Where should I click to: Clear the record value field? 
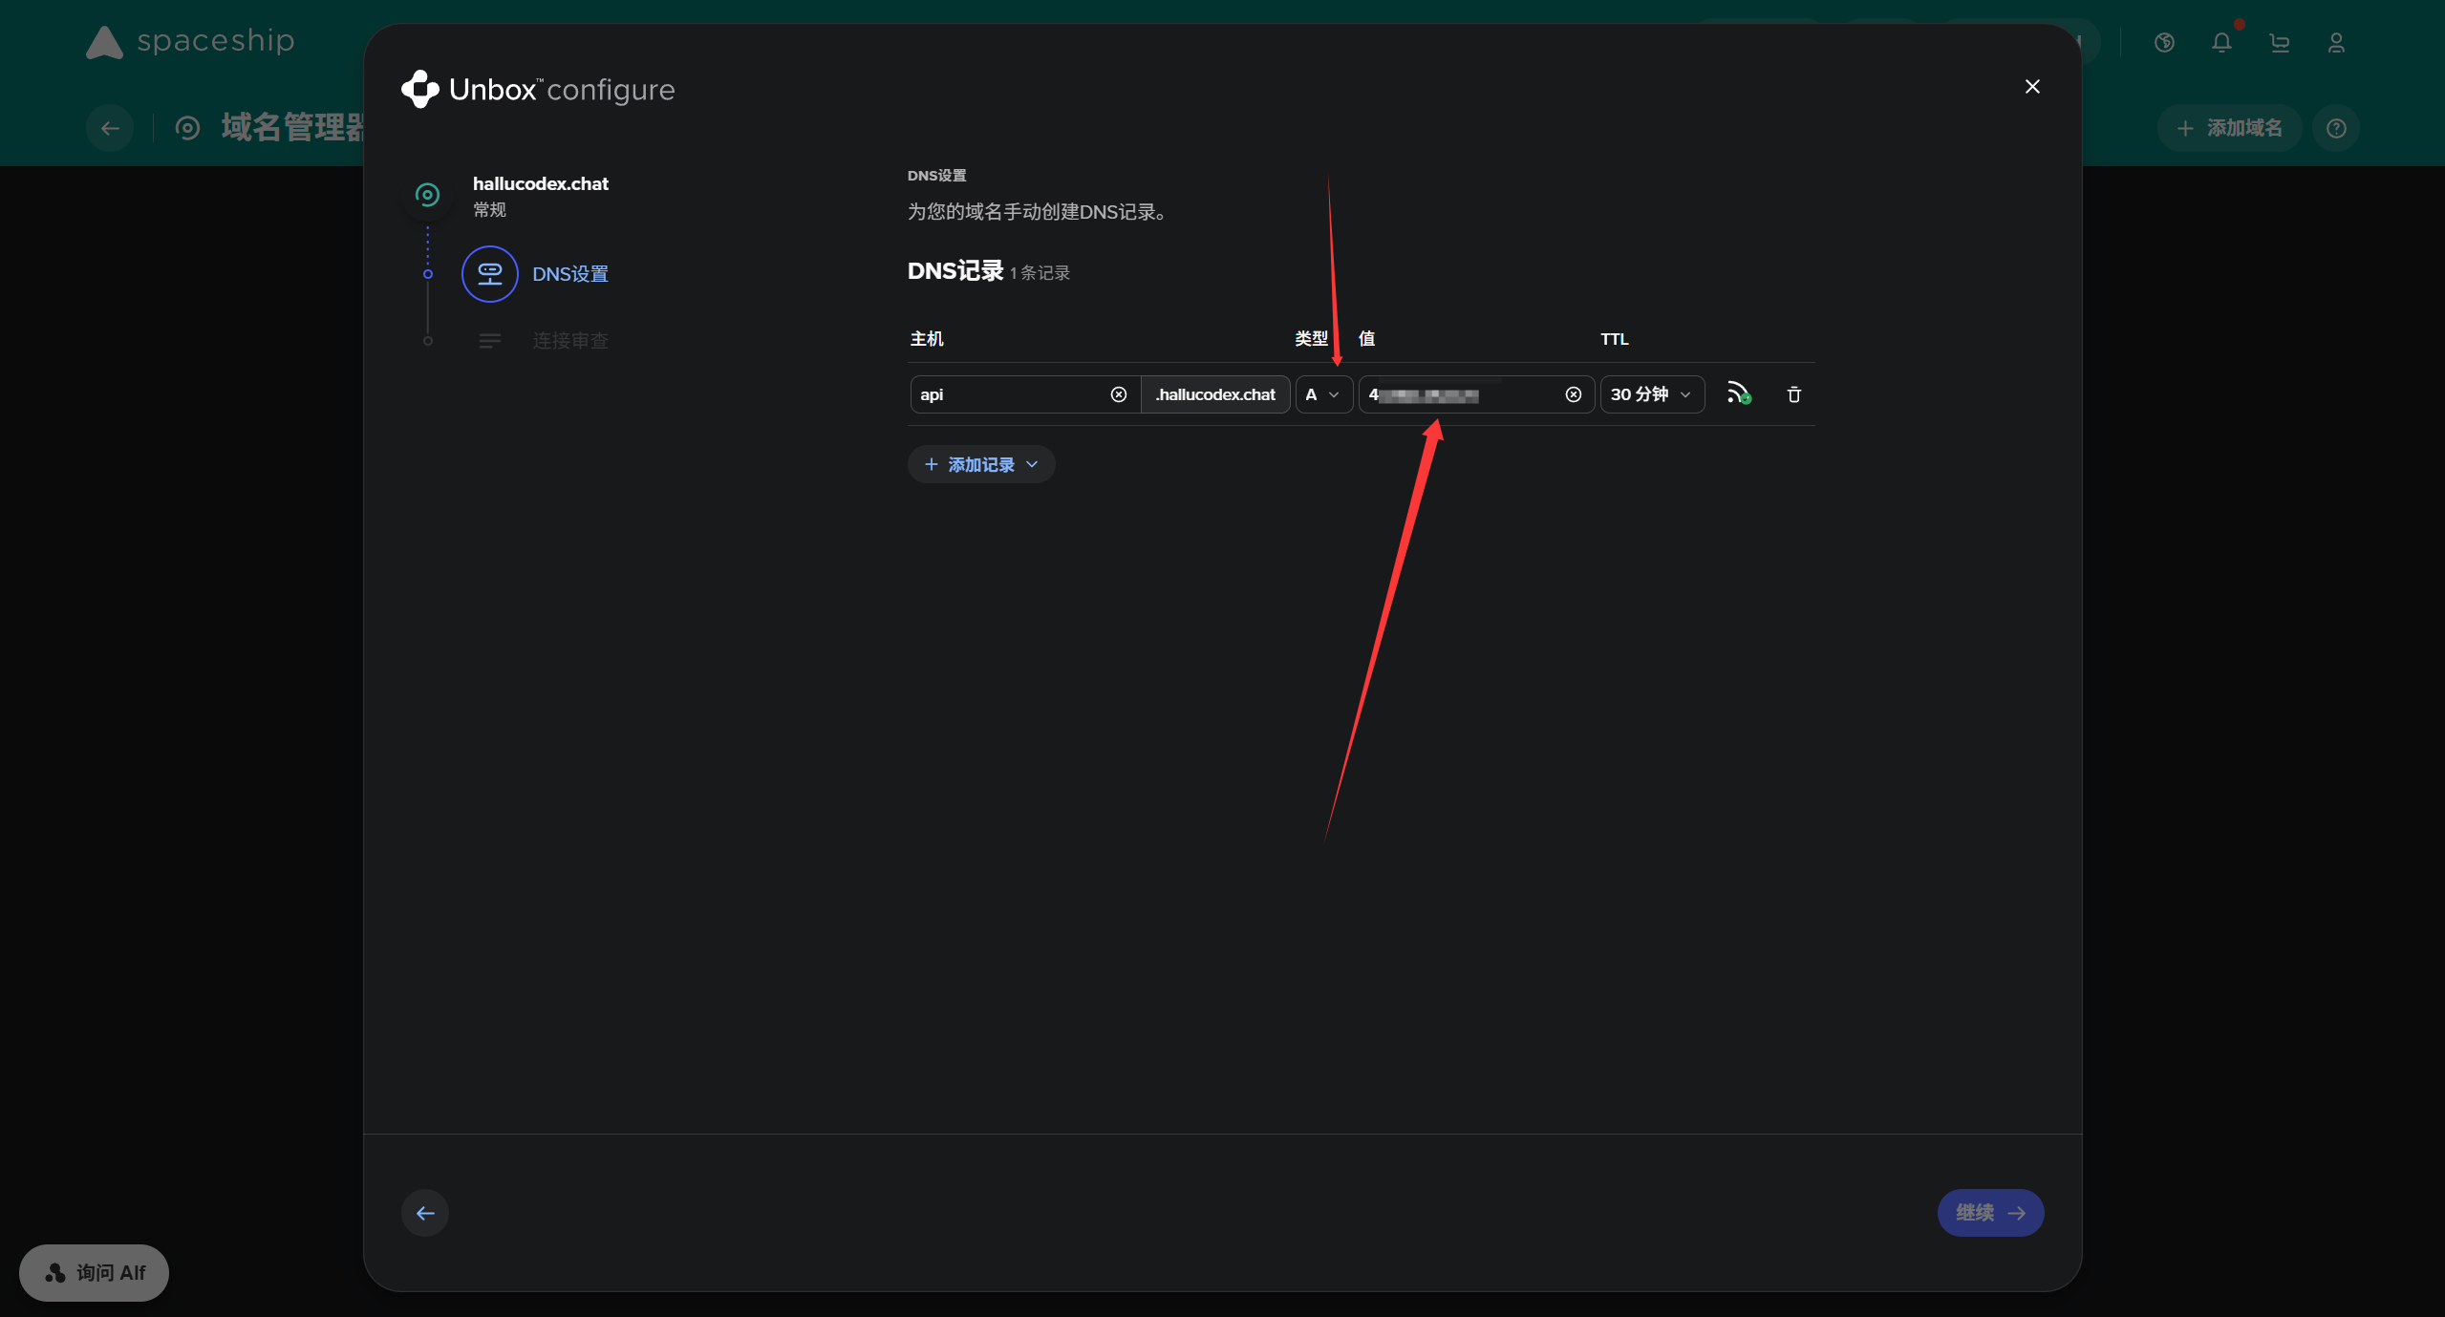(x=1573, y=394)
